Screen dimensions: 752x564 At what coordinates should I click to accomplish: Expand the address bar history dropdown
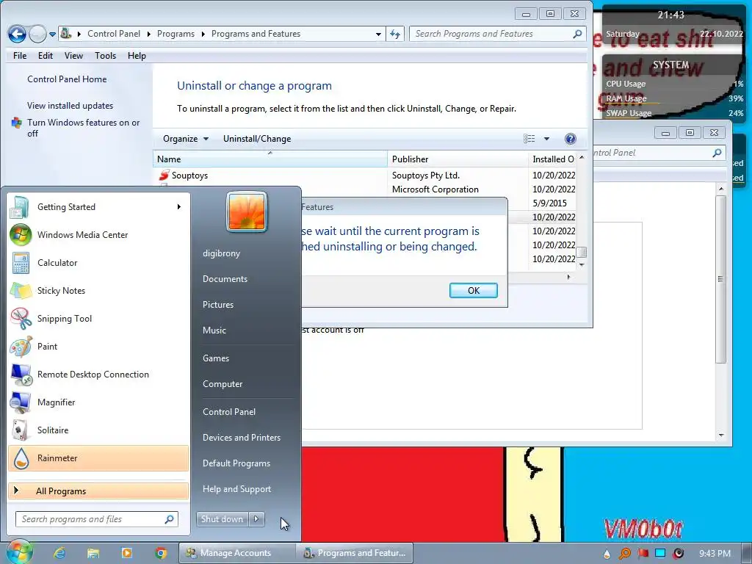(x=378, y=34)
